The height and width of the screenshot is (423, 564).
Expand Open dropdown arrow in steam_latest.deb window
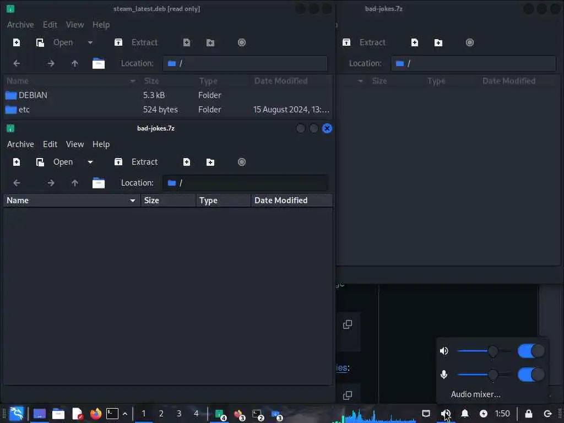[x=90, y=42]
